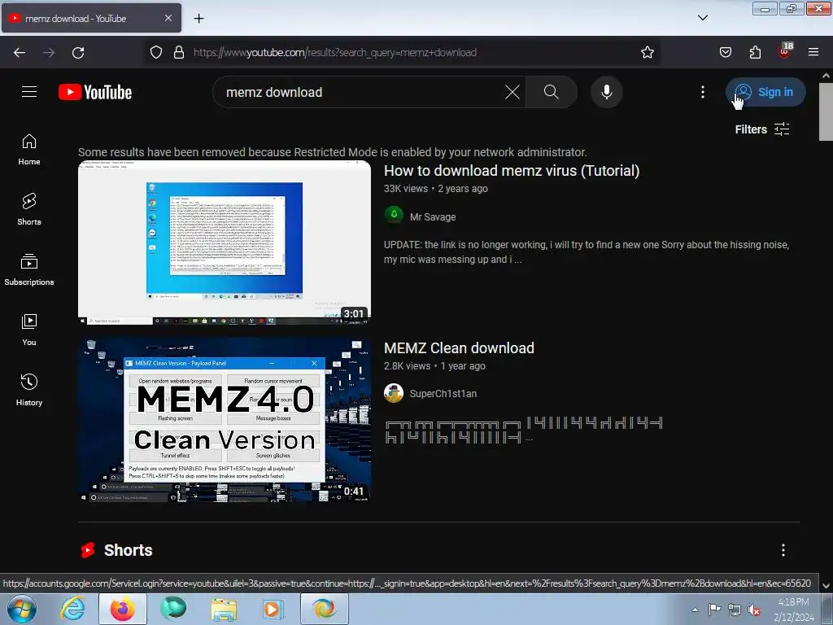Click SuperCh1st1an channel avatar
833x625 pixels.
394,393
